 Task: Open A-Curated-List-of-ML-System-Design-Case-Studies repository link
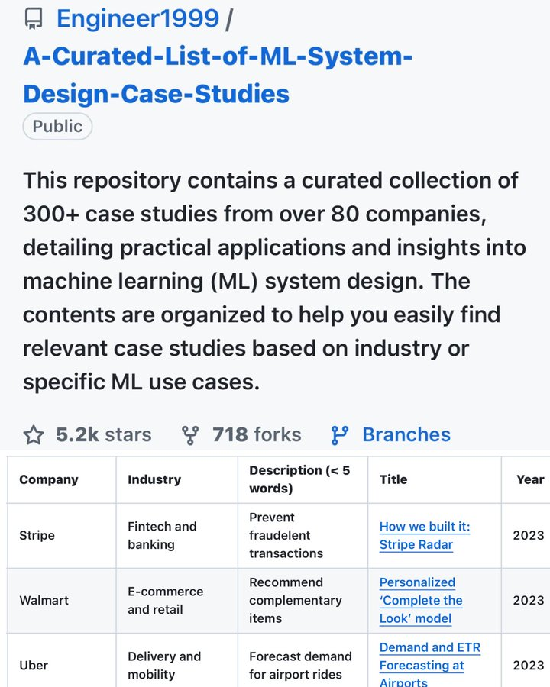click(218, 75)
